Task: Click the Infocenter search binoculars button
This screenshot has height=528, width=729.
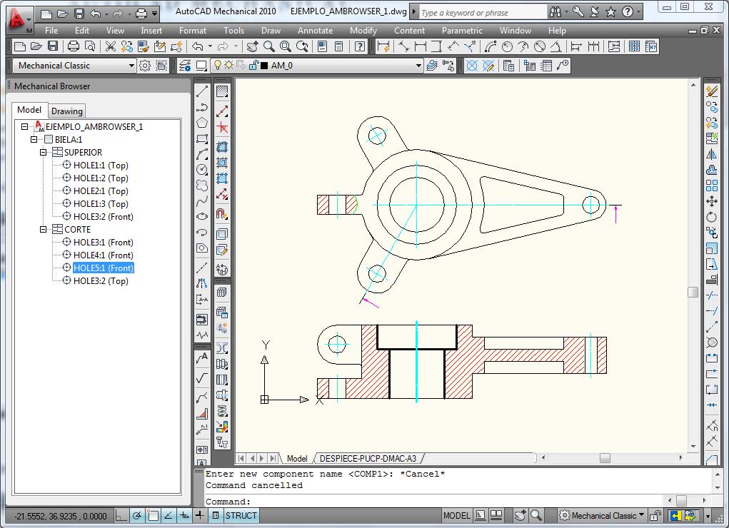Action: tap(555, 13)
